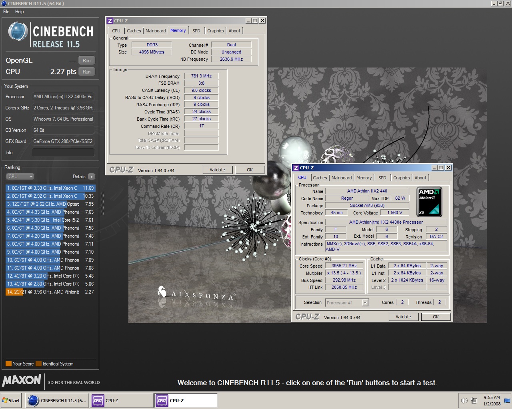This screenshot has height=409, width=512.
Task: Select SPD tab in Memory CPU-Z window
Action: coord(196,31)
